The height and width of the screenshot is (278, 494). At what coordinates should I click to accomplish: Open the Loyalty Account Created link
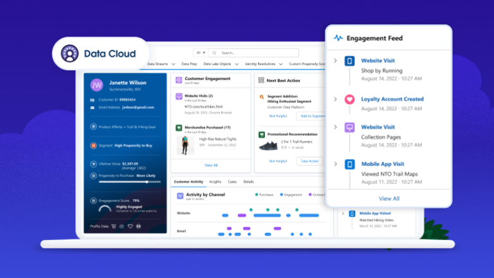point(392,99)
